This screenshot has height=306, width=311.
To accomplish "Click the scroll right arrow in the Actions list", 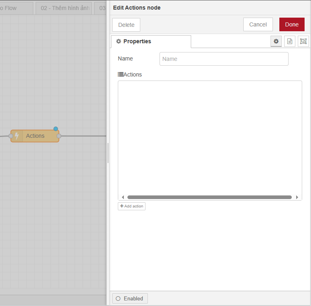I will tap(297, 197).
